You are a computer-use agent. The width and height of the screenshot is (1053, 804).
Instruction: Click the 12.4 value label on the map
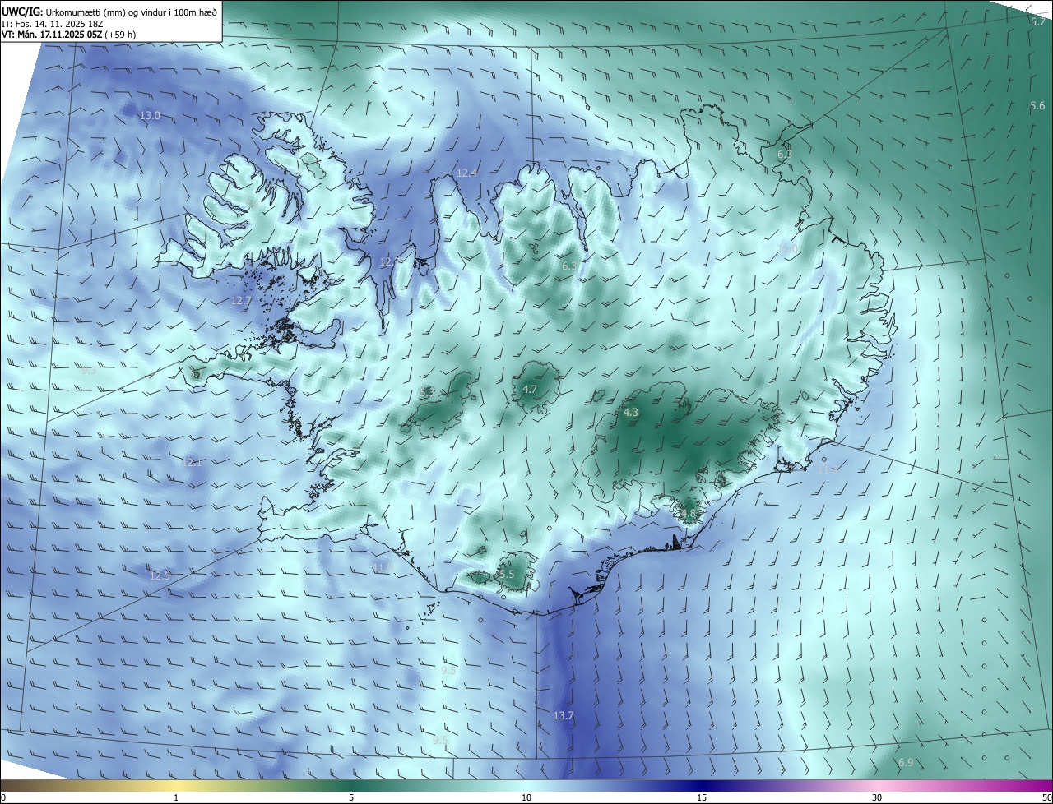pyautogui.click(x=466, y=173)
